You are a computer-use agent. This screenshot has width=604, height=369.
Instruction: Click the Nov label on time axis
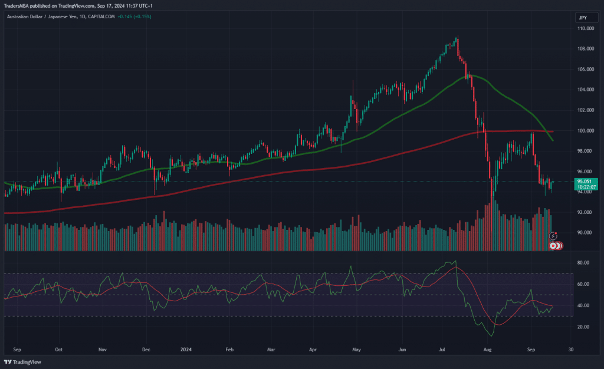pyautogui.click(x=103, y=349)
